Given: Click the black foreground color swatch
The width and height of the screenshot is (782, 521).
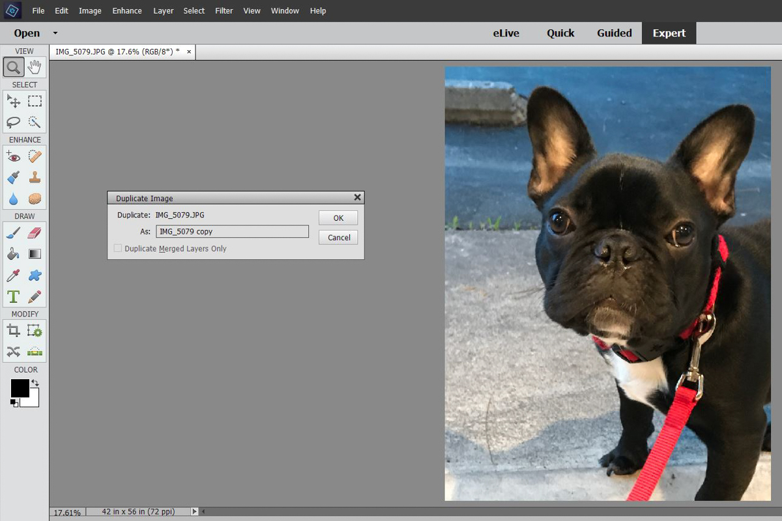Looking at the screenshot, I should coord(20,388).
